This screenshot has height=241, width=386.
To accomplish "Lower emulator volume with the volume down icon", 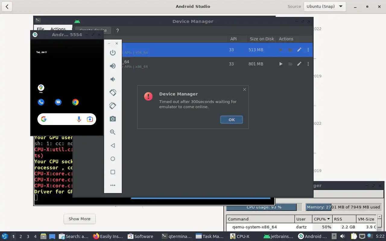I will tap(113, 79).
